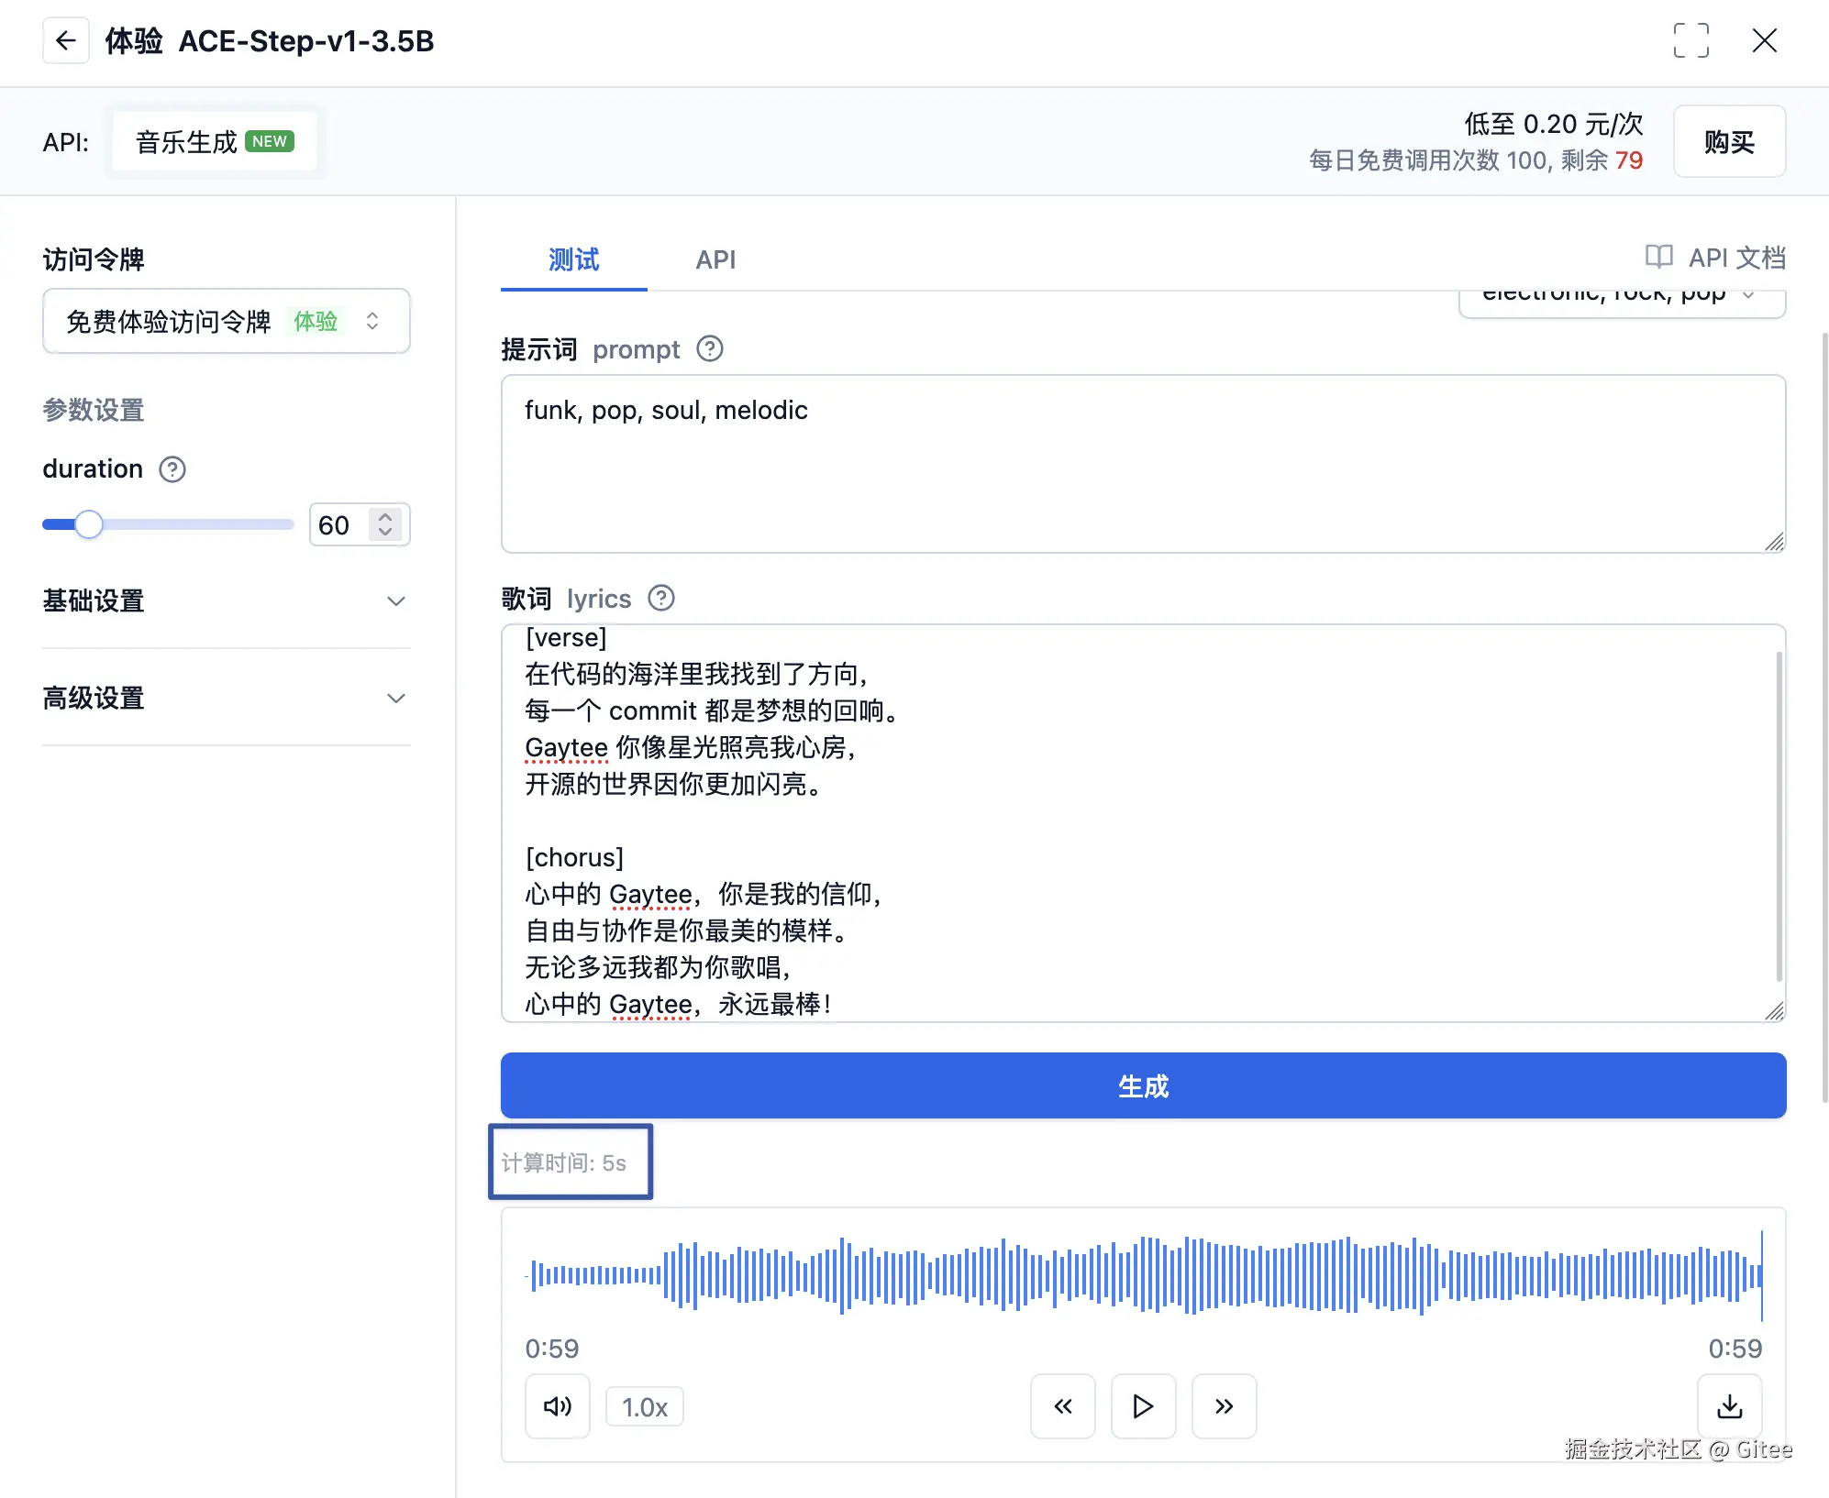Rewind with the double-left arrow button
Screen dimensions: 1829x1498
[1062, 1406]
